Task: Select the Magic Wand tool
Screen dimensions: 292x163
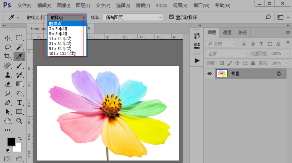Action: [x=19, y=47]
